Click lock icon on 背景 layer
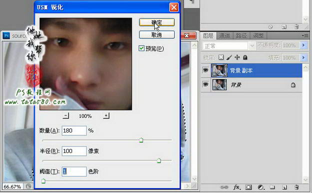The image size is (312, 193). click(x=293, y=85)
